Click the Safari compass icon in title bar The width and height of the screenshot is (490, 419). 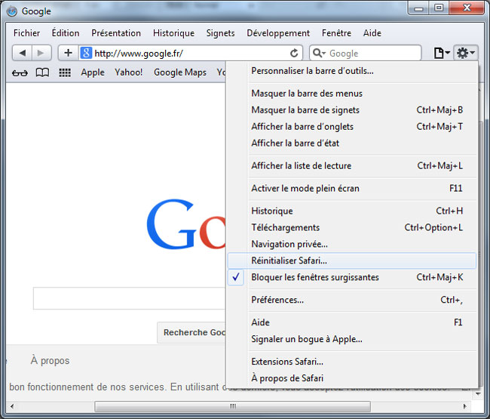[x=12, y=11]
